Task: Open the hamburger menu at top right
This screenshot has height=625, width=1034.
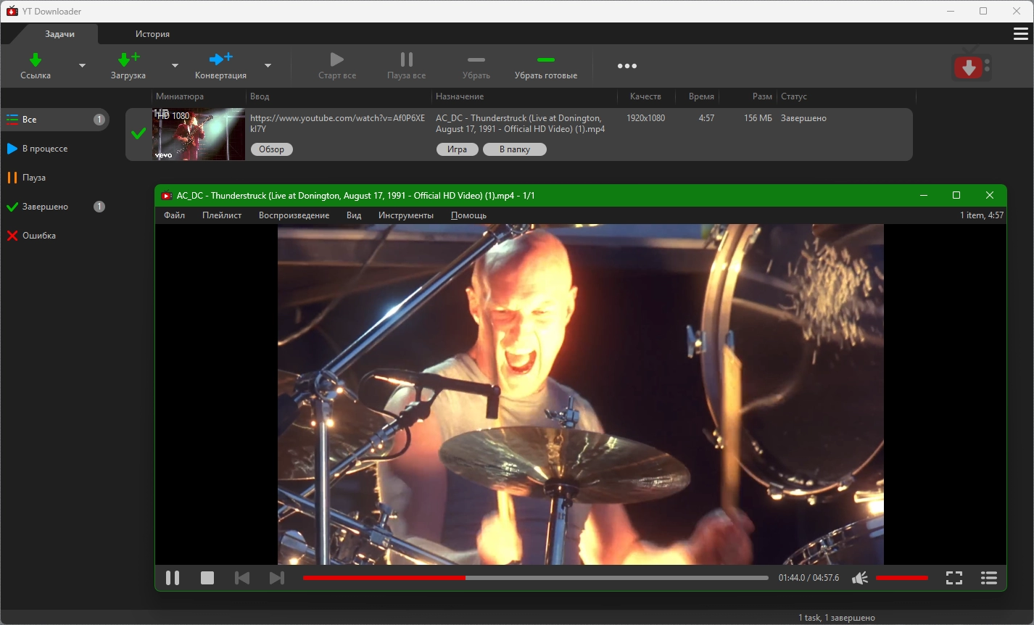Action: click(x=1020, y=34)
